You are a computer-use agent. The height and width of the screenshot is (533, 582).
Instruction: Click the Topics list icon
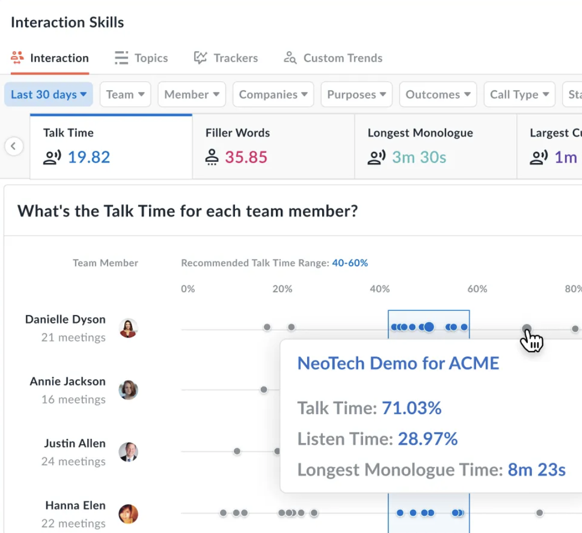122,58
